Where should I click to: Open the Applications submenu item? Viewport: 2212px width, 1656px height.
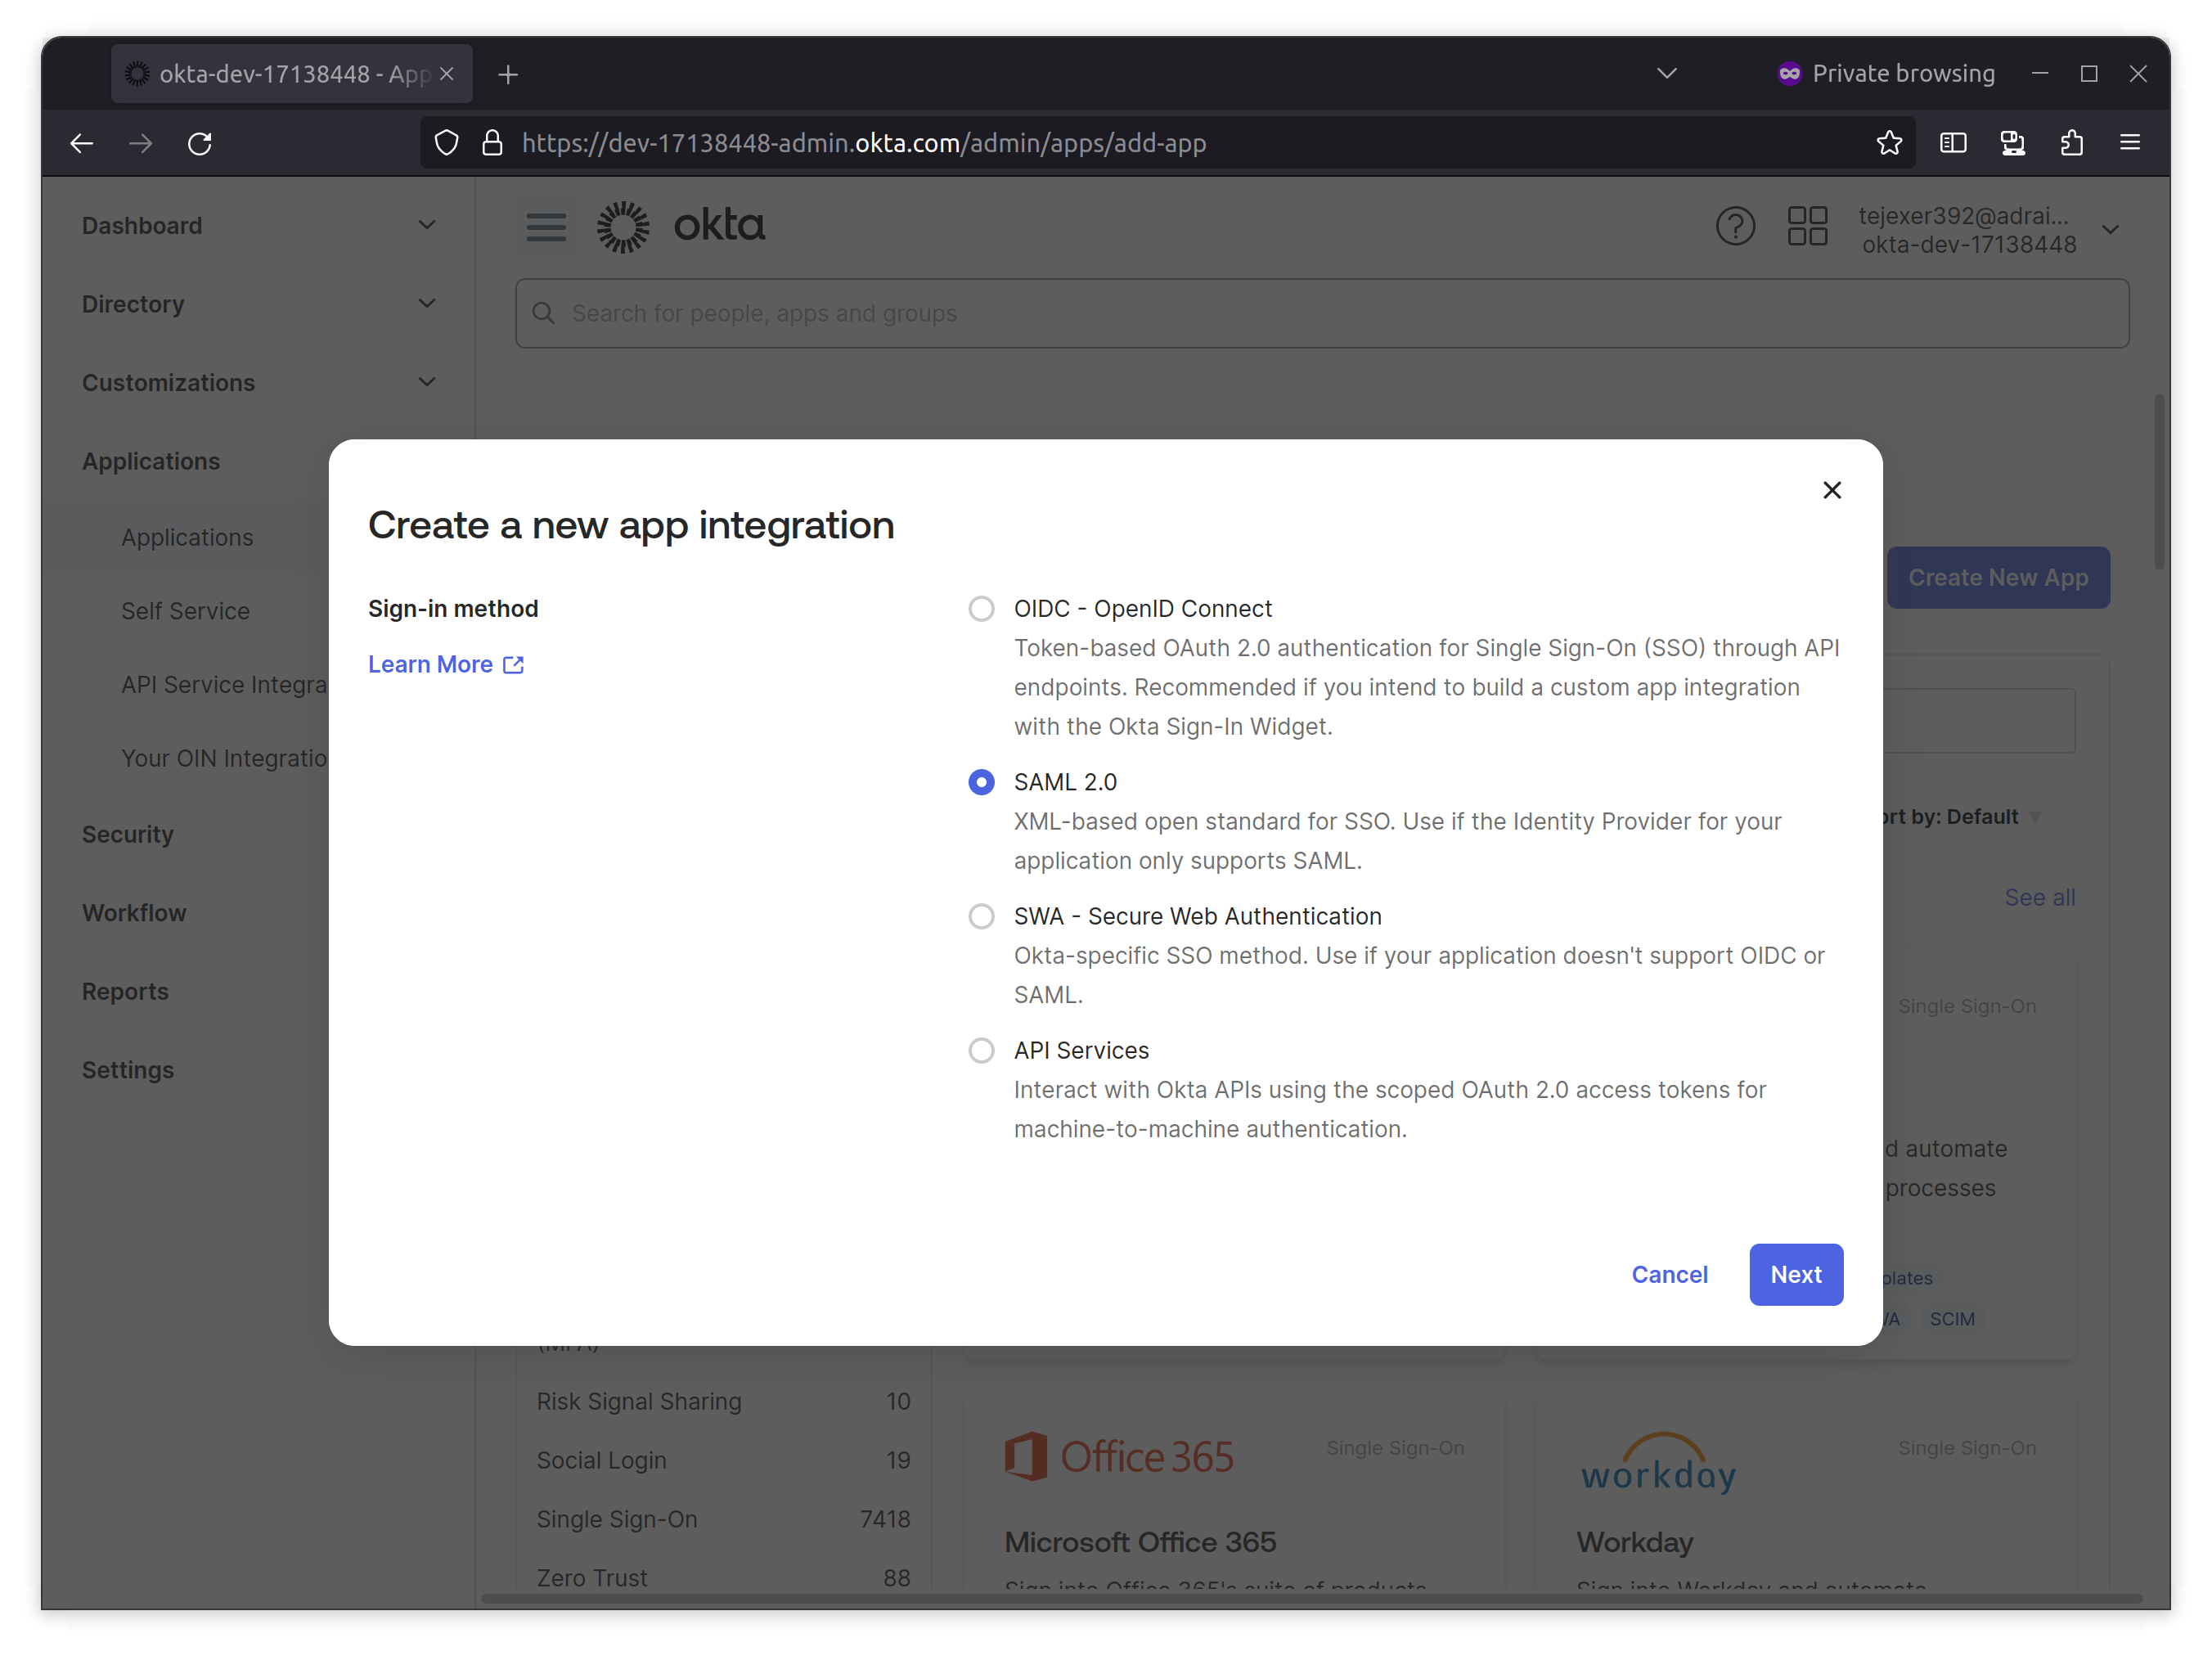(x=188, y=536)
